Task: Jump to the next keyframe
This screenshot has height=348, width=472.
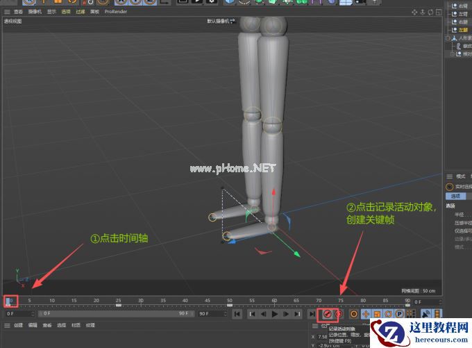Action: pyautogui.click(x=297, y=314)
